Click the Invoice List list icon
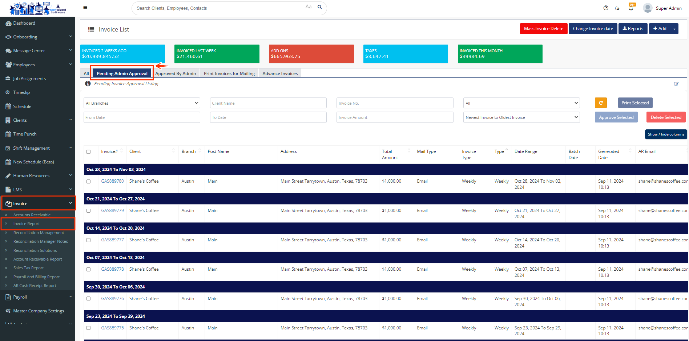Image resolution: width=689 pixels, height=341 pixels. pos(91,29)
